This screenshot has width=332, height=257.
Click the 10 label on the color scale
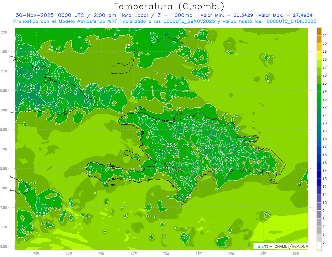(x=325, y=203)
